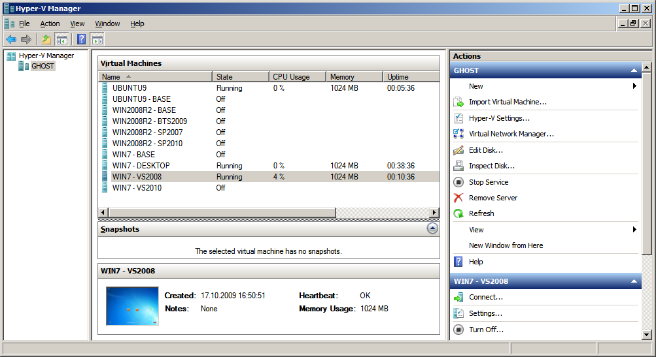Sort by the State column header
Viewport: 656px width, 357px height.
(241, 77)
